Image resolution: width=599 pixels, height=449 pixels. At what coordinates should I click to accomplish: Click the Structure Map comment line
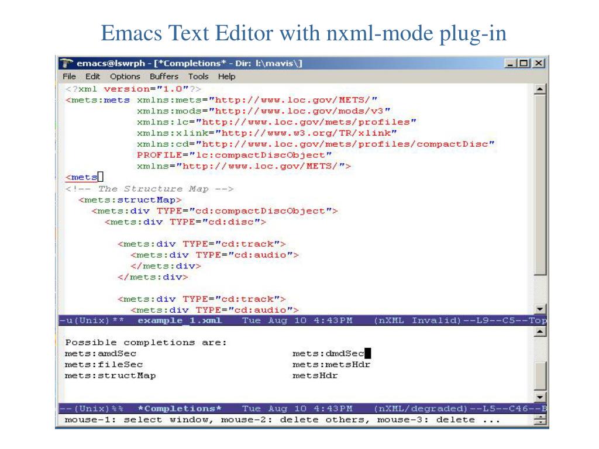(149, 189)
